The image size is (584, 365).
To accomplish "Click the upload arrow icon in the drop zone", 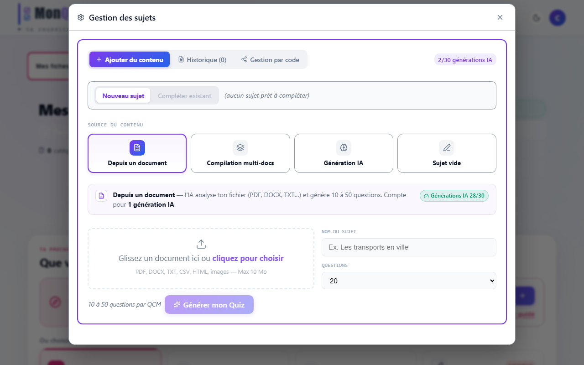I will [201, 244].
